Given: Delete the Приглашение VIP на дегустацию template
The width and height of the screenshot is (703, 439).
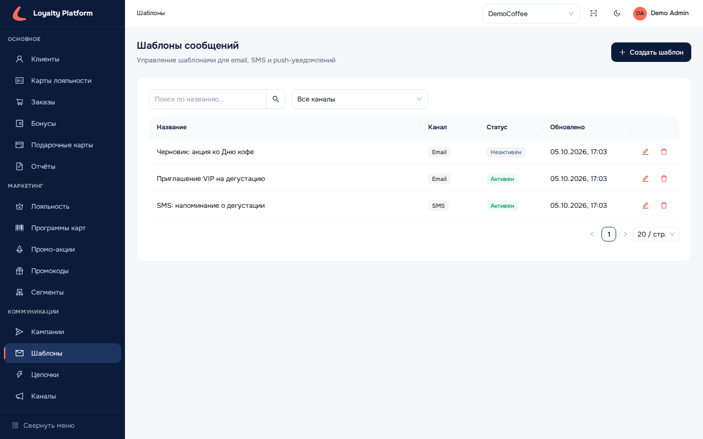Looking at the screenshot, I should pyautogui.click(x=664, y=179).
